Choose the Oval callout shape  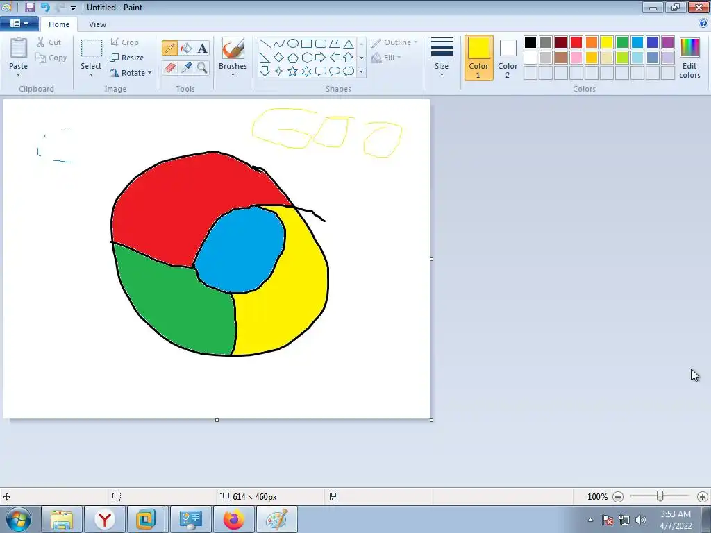[x=335, y=71]
